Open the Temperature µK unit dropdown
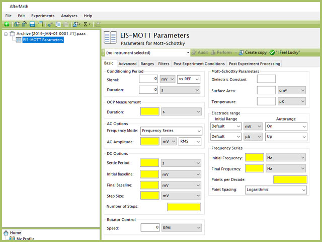The image size is (322, 242). click(x=292, y=101)
